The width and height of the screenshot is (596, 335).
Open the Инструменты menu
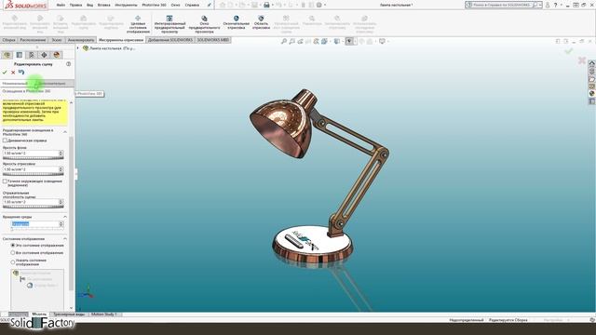coord(126,6)
